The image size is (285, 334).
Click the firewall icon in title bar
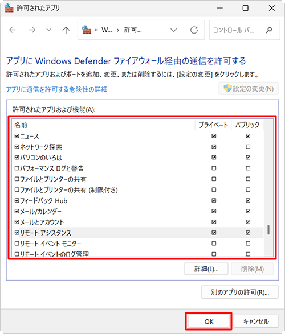pos(9,8)
